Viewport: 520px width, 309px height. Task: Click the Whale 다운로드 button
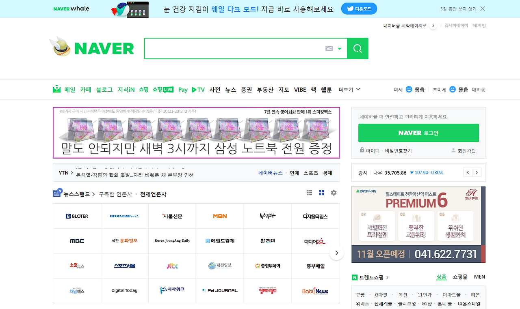point(359,9)
